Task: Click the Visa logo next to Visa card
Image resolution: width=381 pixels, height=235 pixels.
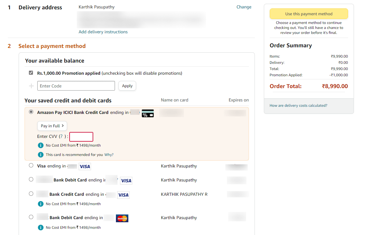Action: (x=85, y=166)
